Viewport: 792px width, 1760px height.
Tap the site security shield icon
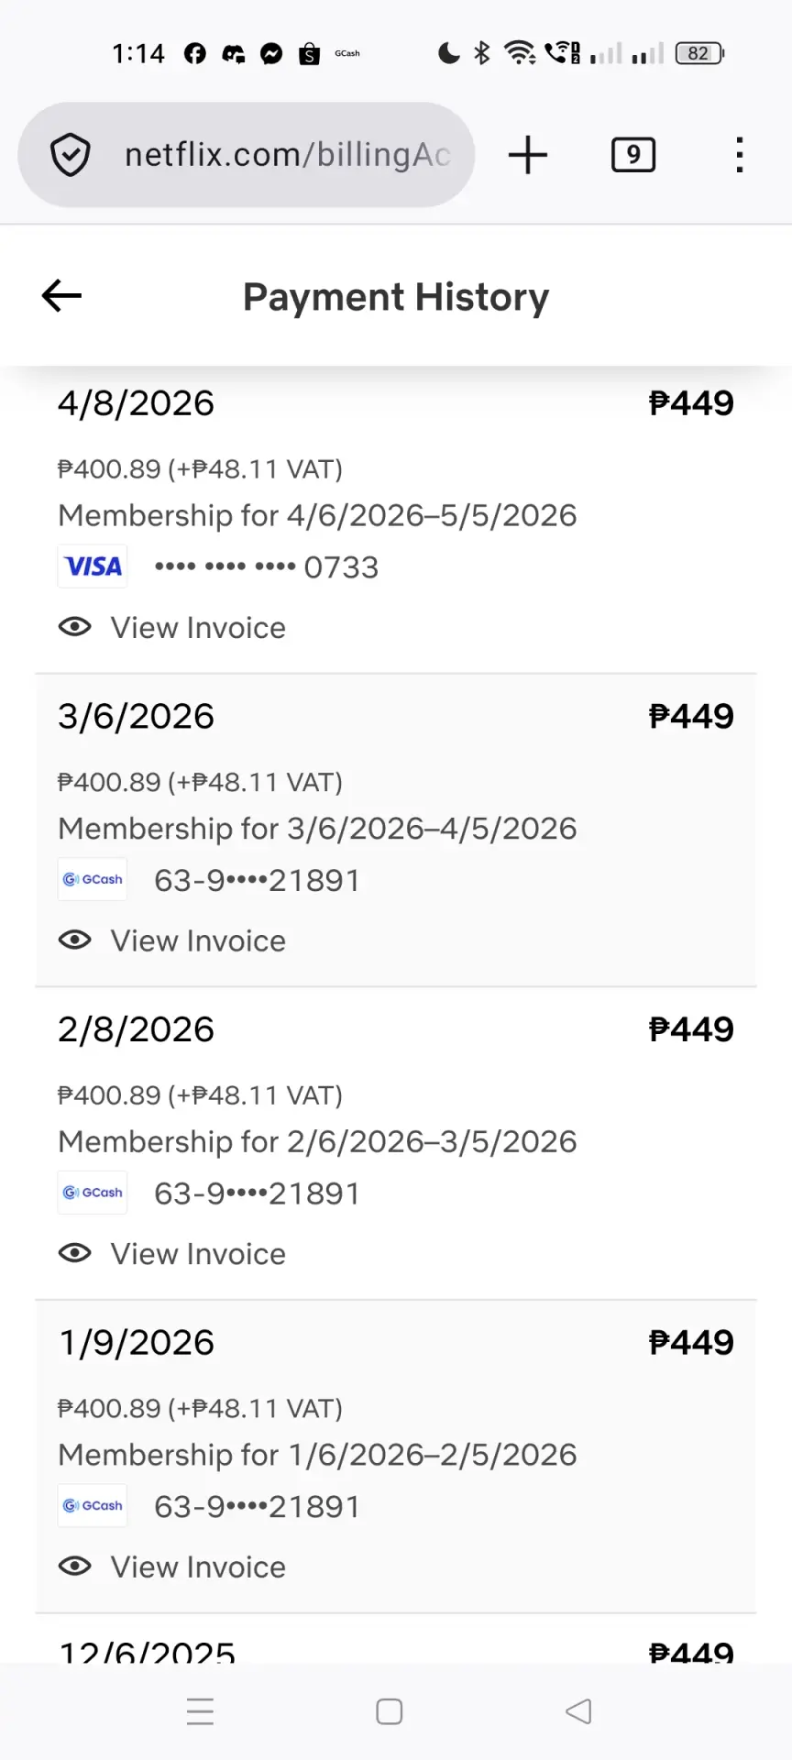pos(71,154)
